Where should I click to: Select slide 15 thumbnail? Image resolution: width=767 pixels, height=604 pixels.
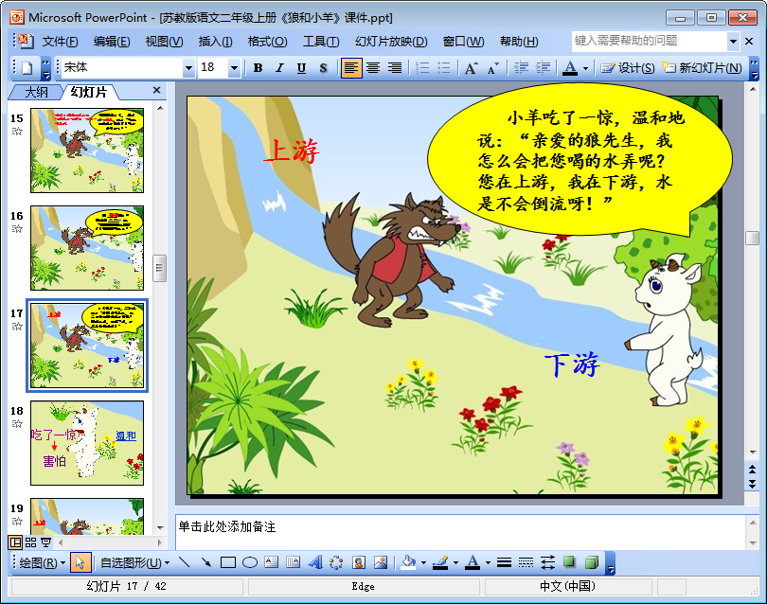pos(87,151)
